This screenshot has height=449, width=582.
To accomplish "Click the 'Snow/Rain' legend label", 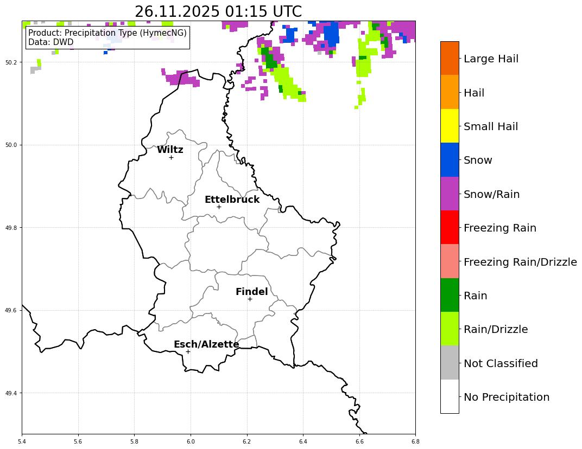I will tap(491, 194).
